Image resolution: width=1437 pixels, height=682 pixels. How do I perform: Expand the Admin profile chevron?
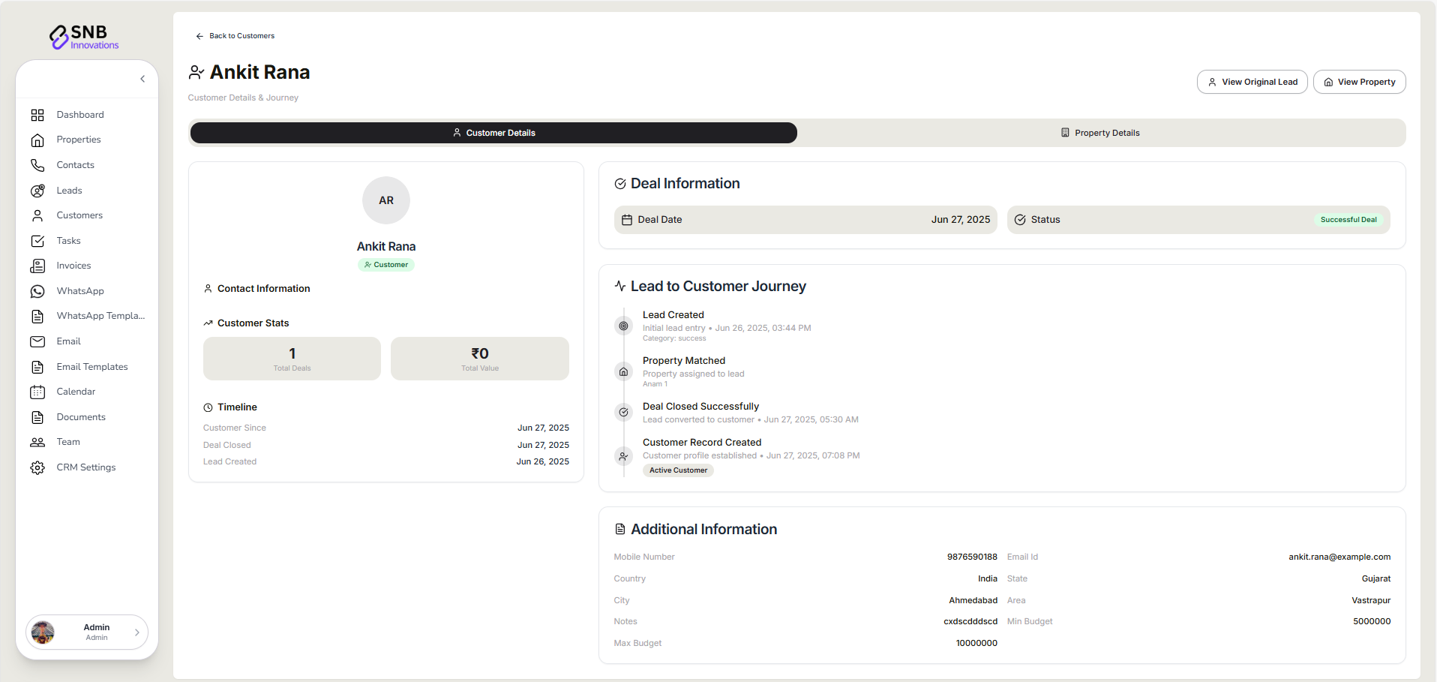(136, 632)
